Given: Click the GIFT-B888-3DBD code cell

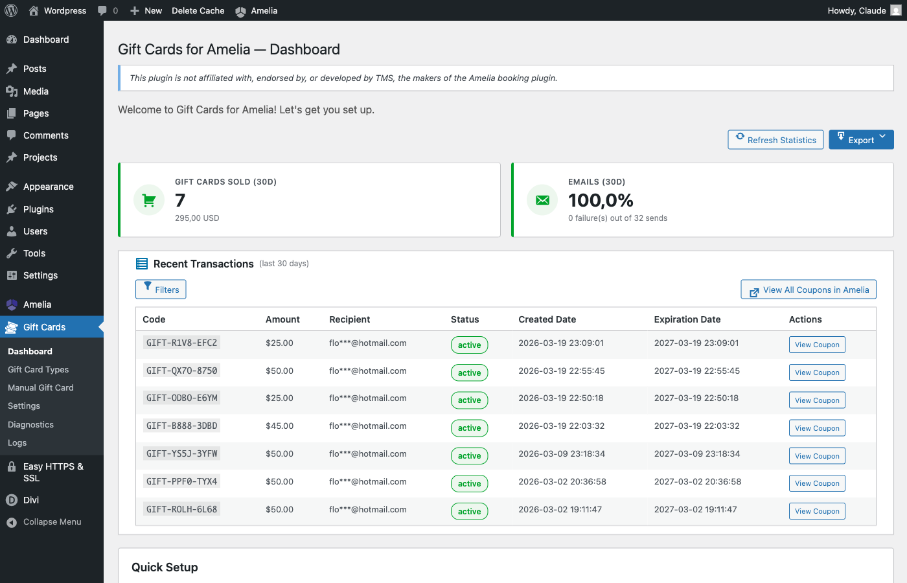Looking at the screenshot, I should (182, 426).
